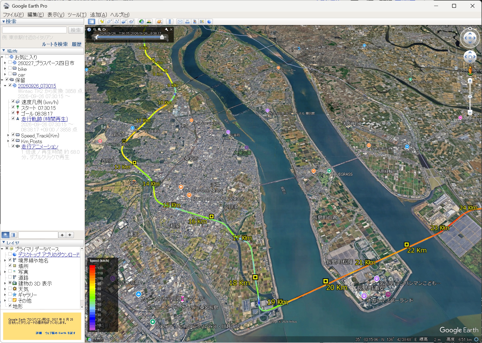
Task: Click the 検索 search button
Action: [x=76, y=30]
